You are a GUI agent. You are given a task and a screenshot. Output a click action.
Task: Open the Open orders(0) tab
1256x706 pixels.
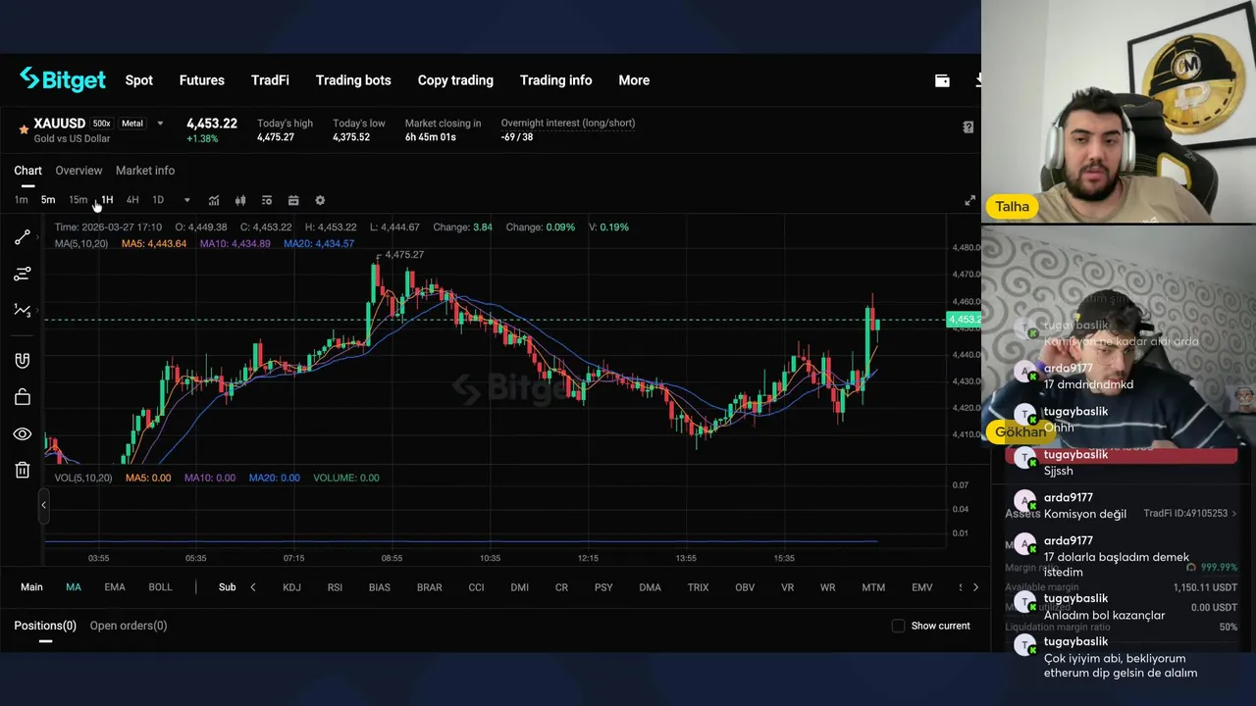[x=129, y=626]
